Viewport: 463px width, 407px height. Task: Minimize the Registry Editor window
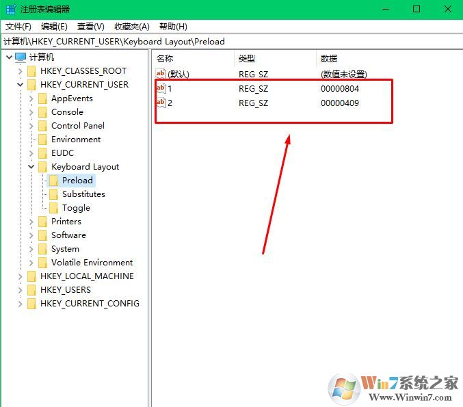pyautogui.click(x=386, y=9)
